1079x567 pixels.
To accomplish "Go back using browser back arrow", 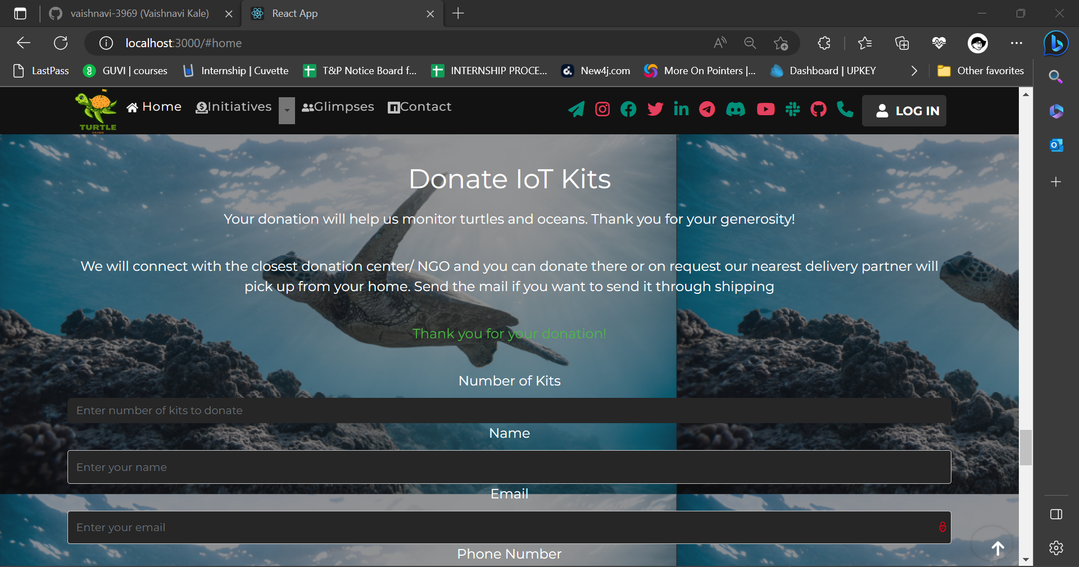I will pos(24,43).
